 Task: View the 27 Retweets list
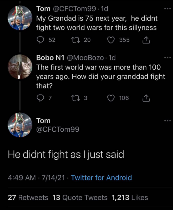tap(28, 198)
